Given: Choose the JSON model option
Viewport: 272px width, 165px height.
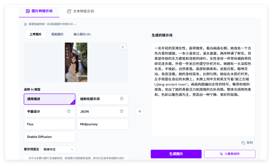Looking at the screenshot, I should coord(103,112).
